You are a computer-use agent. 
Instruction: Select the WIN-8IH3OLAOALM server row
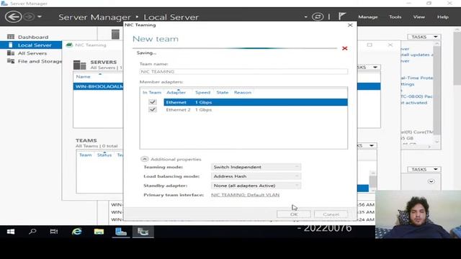pos(99,86)
